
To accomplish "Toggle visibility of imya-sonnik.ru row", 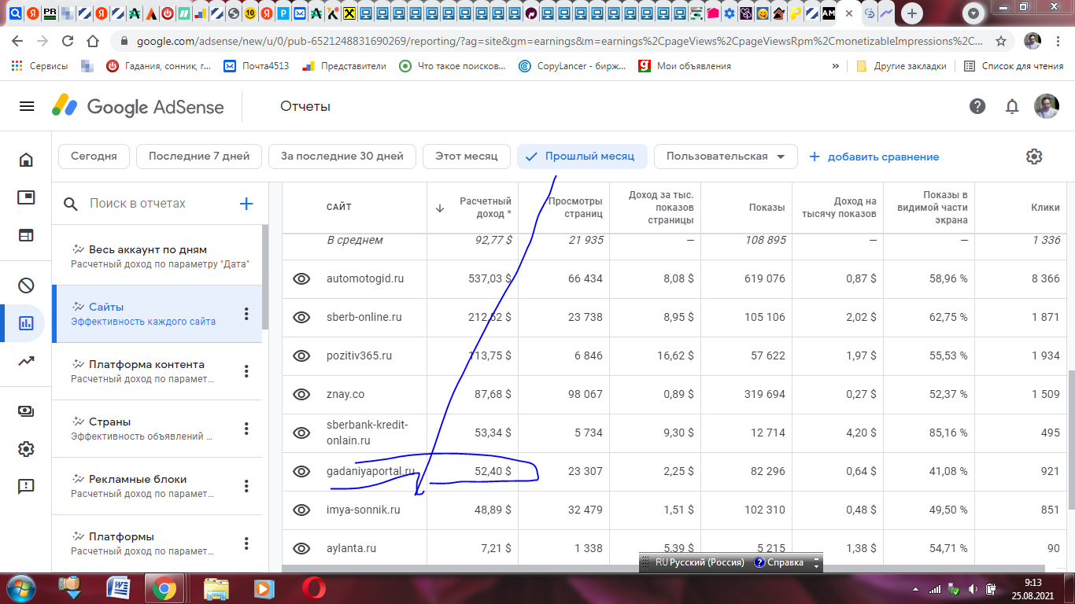I will (301, 510).
